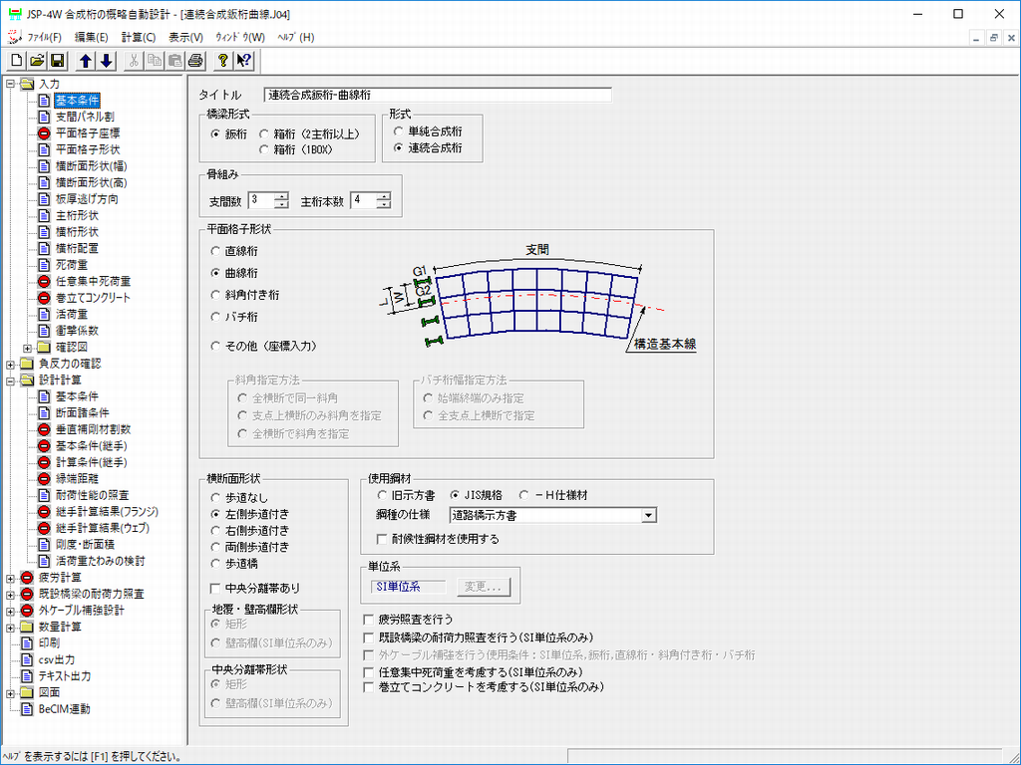
Task: Open the 計算(C) menu
Action: coord(139,37)
